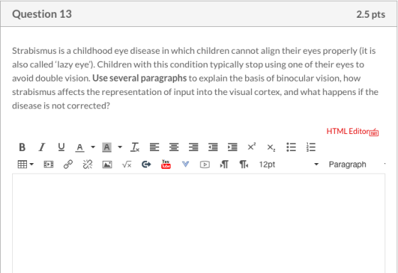Apply background highlight color icon
This screenshot has height=273, width=398.
107,147
